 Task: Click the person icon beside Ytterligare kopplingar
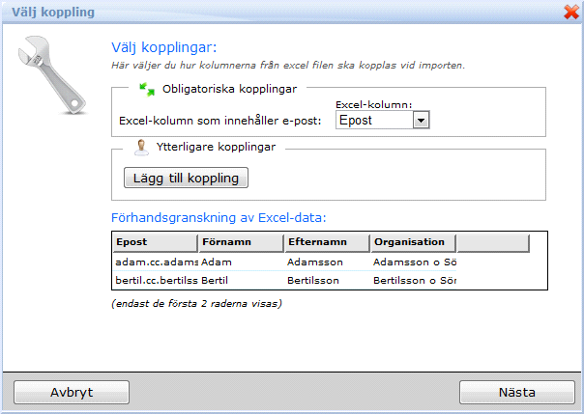pyautogui.click(x=142, y=148)
